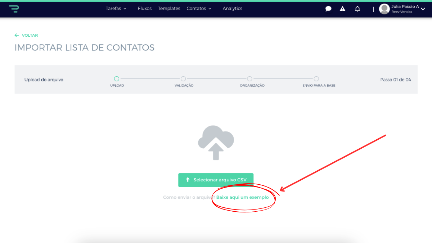Go to Analytics

[233, 9]
